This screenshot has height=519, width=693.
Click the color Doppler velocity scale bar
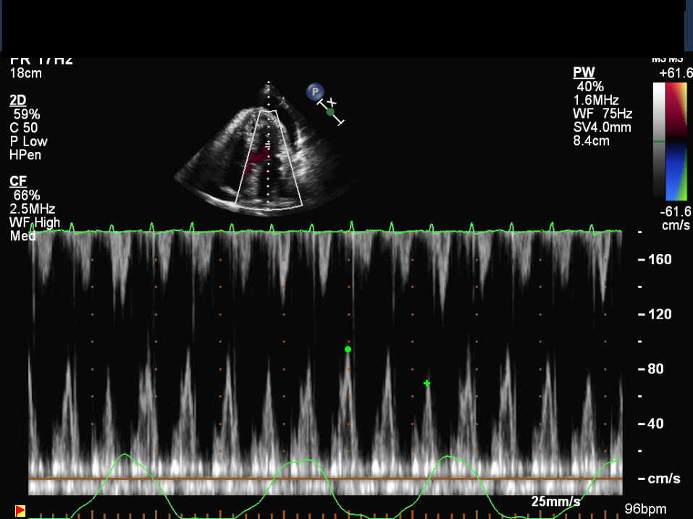pyautogui.click(x=676, y=140)
